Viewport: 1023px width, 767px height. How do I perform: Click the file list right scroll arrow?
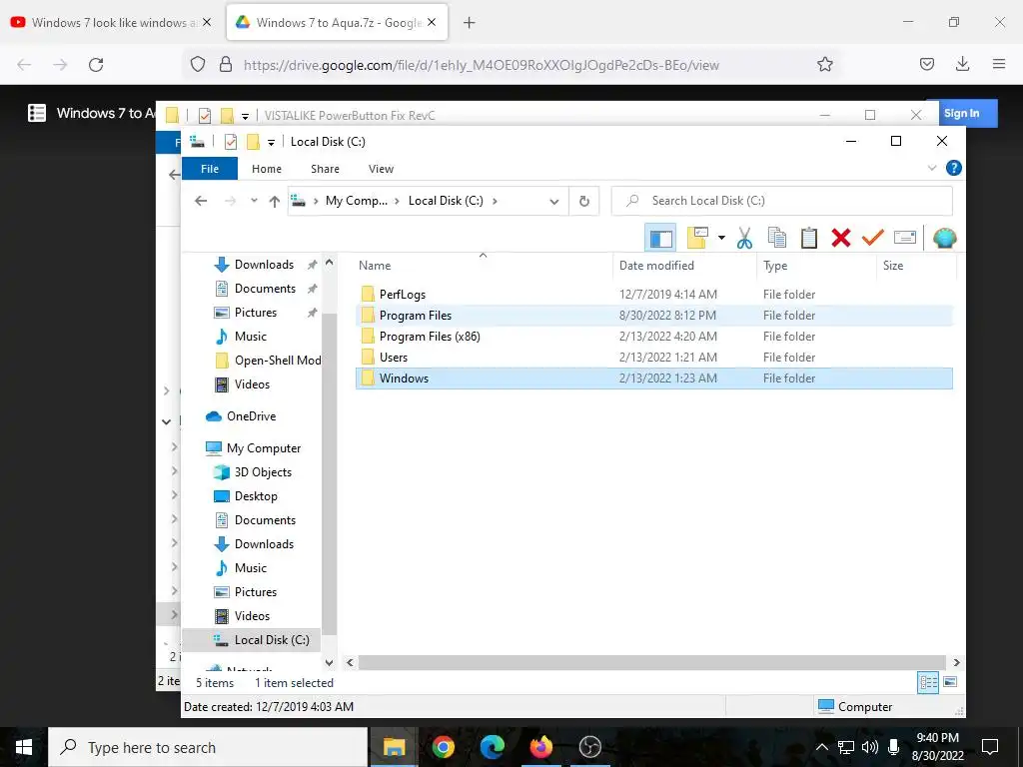[x=956, y=663]
